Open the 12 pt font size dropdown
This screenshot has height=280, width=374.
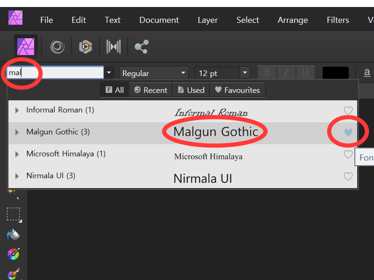point(245,73)
